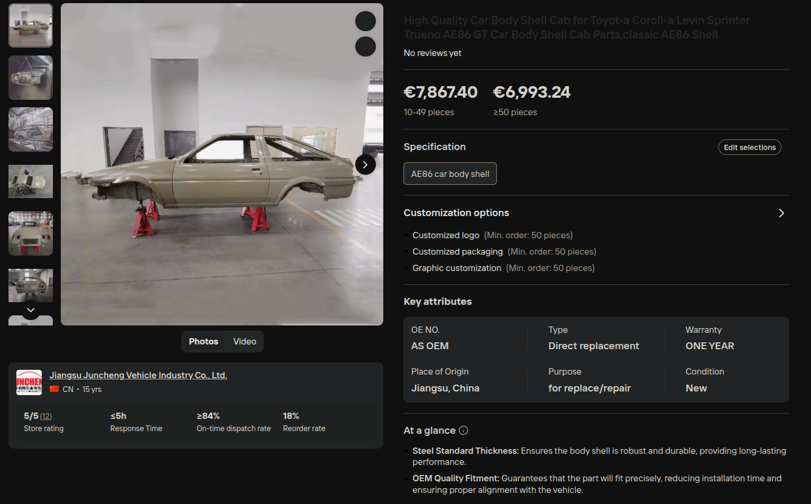The height and width of the screenshot is (504, 811).
Task: Open the At a glance info icon
Action: coord(464,431)
